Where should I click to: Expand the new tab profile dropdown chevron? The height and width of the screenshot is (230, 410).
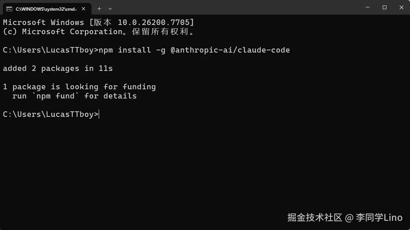click(x=110, y=8)
